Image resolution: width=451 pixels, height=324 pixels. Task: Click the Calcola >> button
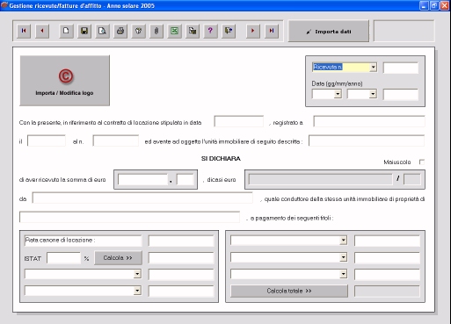coord(118,258)
